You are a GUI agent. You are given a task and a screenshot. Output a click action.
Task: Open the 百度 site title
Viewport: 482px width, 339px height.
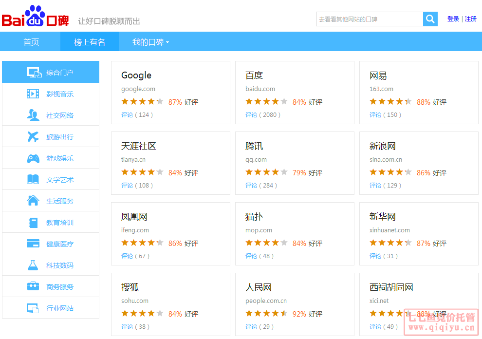[254, 75]
